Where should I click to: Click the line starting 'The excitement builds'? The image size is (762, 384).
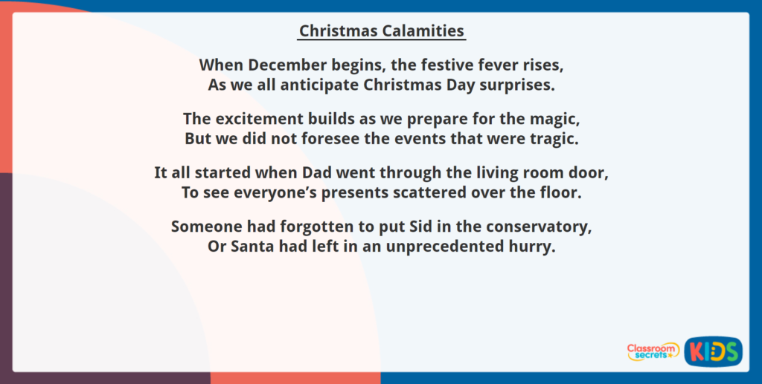[381, 119]
